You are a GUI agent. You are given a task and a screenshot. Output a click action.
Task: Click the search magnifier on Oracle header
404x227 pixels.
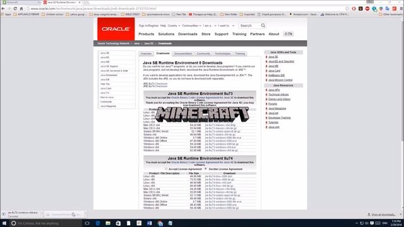click(263, 25)
